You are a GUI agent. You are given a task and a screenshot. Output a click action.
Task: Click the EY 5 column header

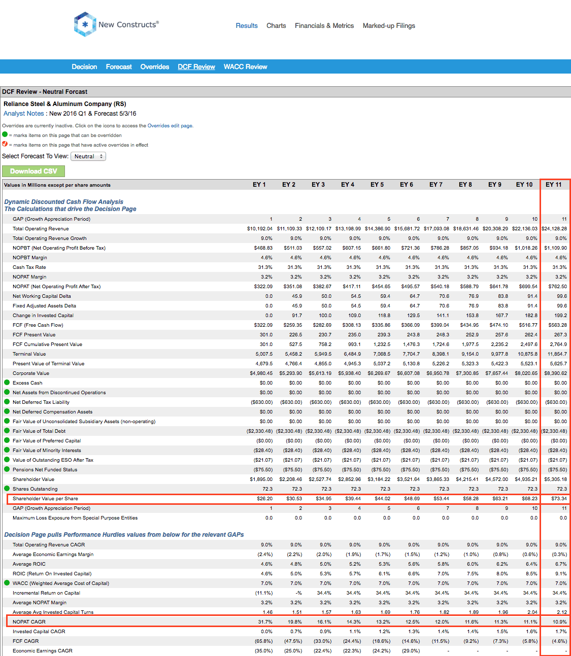click(377, 185)
